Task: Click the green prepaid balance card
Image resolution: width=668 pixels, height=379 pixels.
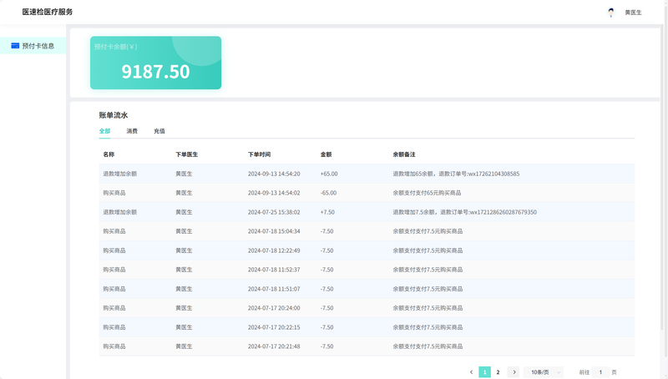Action: [x=155, y=63]
